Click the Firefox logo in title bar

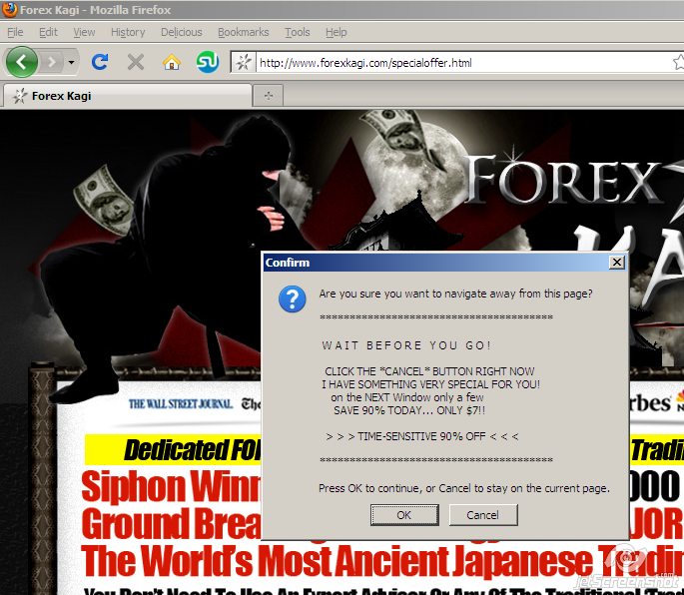coord(9,9)
